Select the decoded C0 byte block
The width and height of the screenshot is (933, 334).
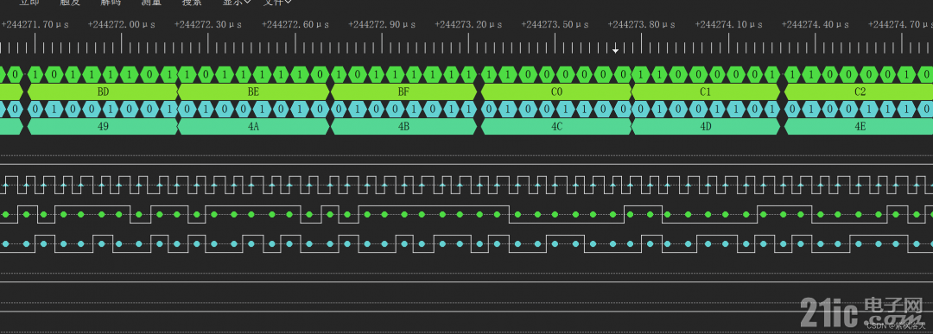pos(556,92)
